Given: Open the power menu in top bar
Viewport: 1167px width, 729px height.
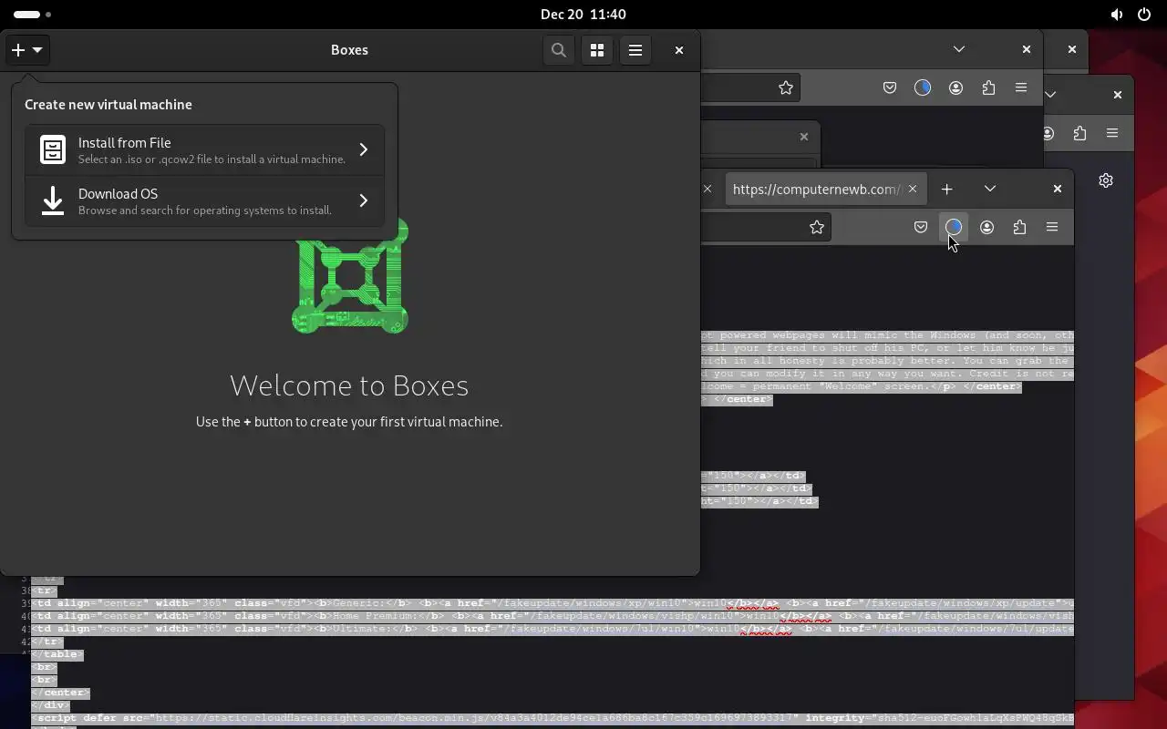Looking at the screenshot, I should pos(1144,15).
